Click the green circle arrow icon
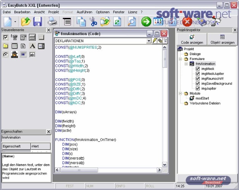Screen dimensions: 239x190 coord(146,22)
